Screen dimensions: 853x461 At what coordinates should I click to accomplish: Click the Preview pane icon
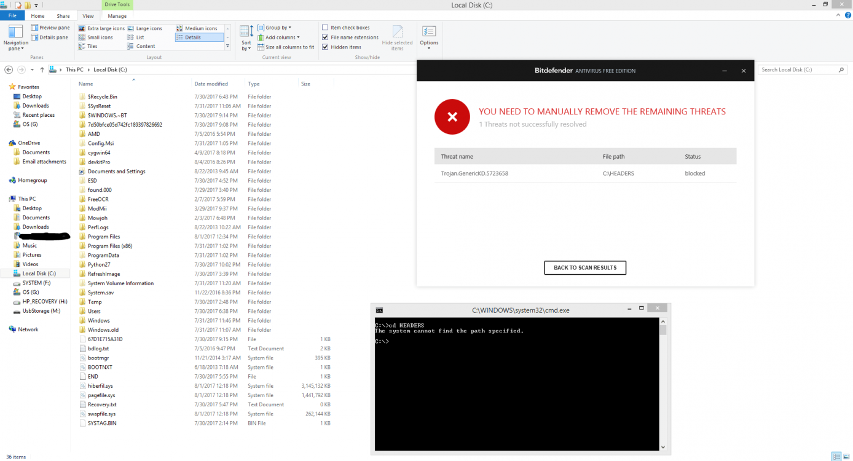[x=35, y=28]
